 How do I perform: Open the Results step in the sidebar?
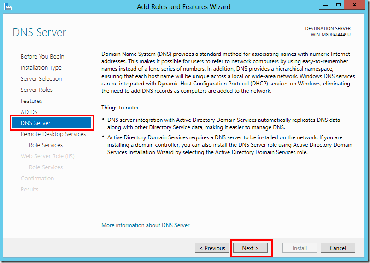click(x=29, y=190)
